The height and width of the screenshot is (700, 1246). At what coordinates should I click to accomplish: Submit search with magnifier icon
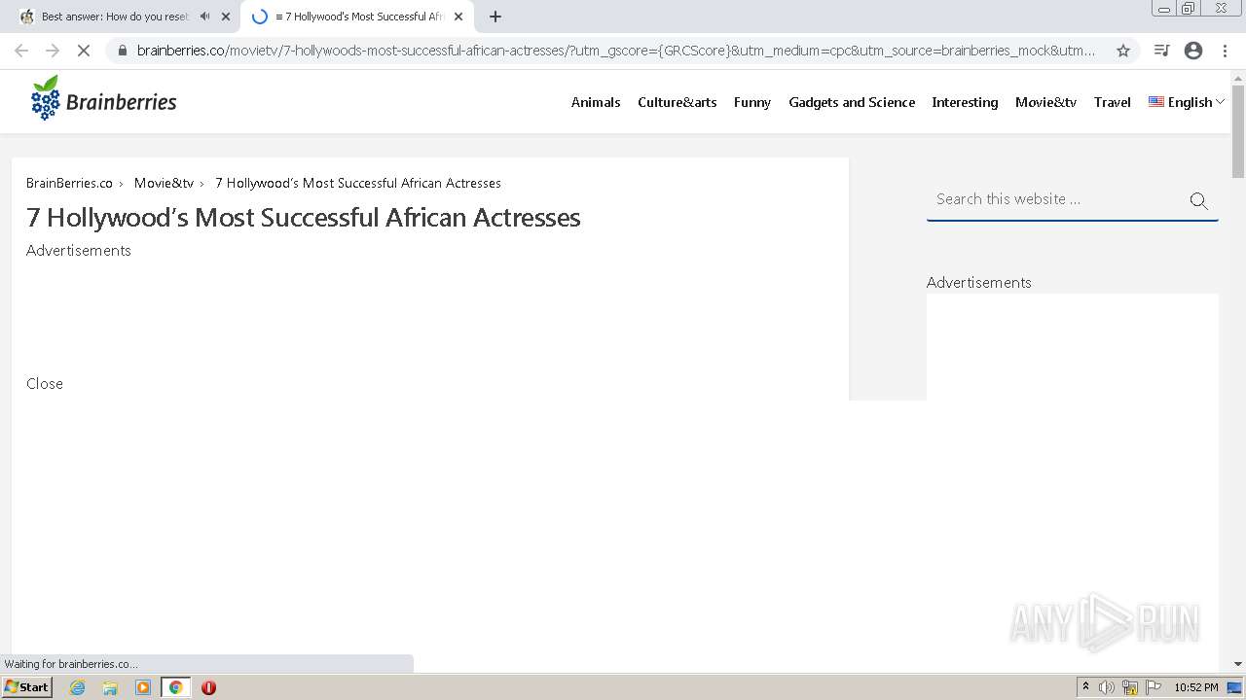click(x=1199, y=201)
